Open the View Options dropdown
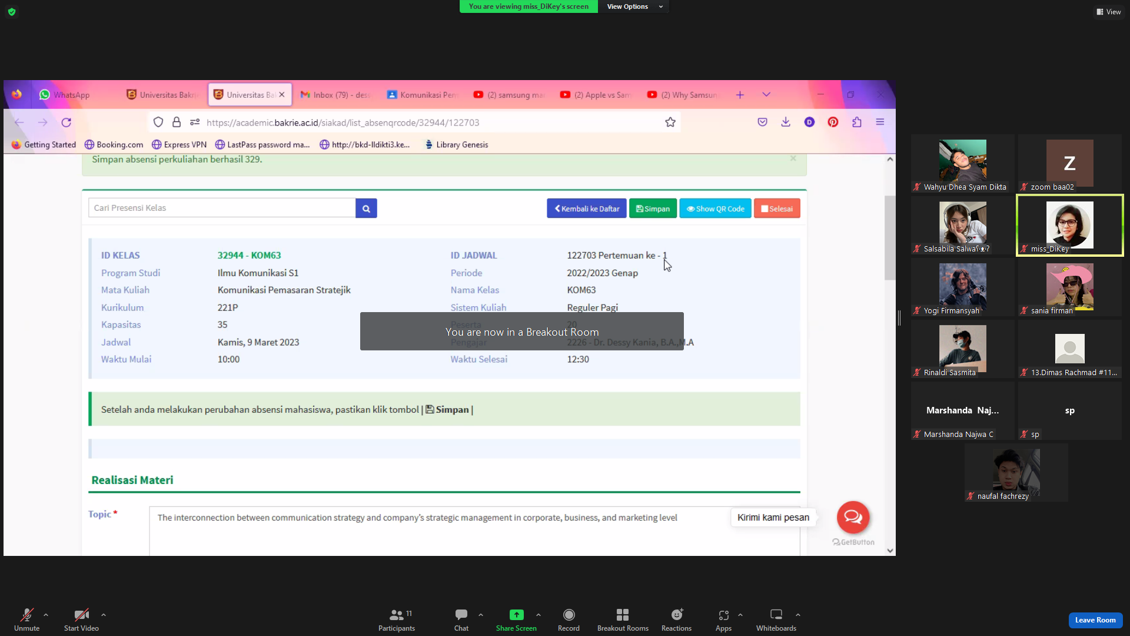The image size is (1130, 636). pos(634,6)
